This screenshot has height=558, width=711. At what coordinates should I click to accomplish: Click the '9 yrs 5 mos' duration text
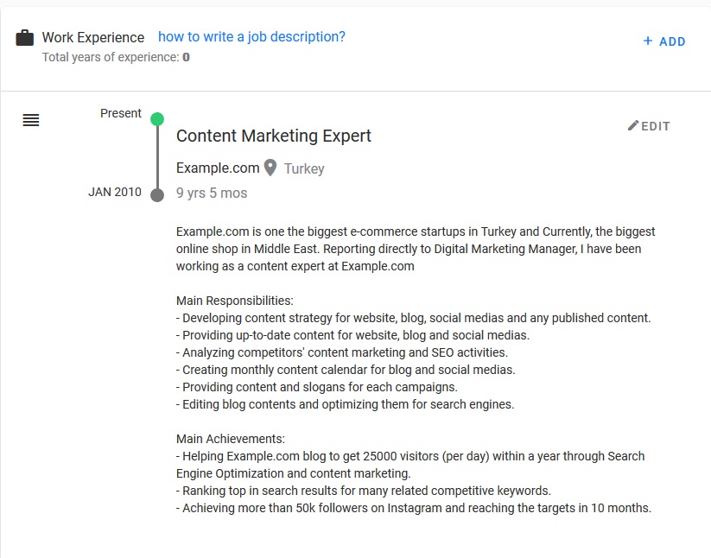coord(212,193)
